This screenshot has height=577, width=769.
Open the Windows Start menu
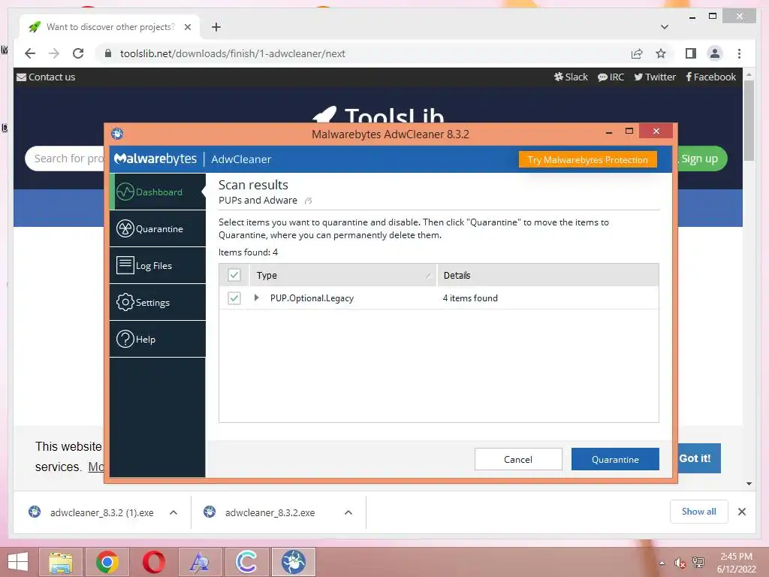tap(18, 562)
